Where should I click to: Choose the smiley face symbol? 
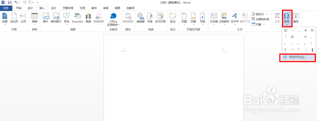pyautogui.click(x=292, y=37)
